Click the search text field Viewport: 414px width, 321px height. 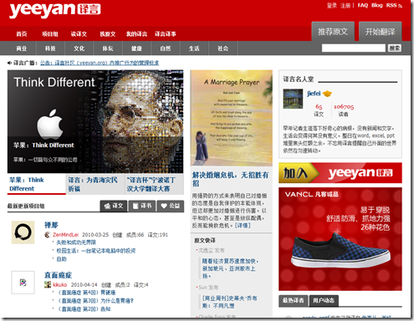[354, 48]
